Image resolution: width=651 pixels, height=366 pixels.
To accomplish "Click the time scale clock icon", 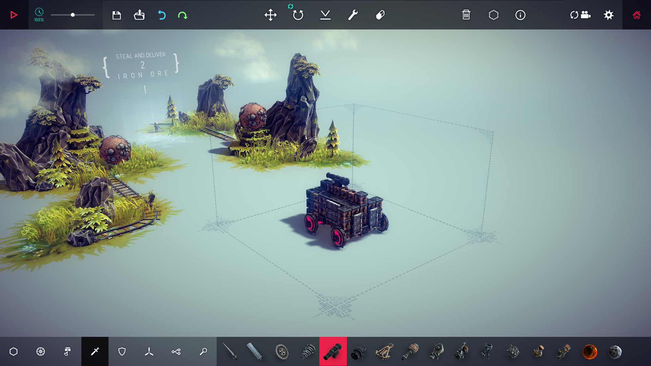I will [39, 12].
